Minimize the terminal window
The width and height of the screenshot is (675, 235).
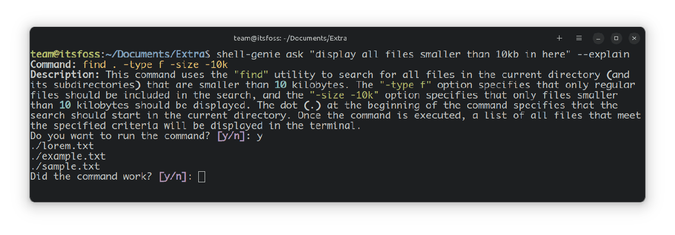pos(597,38)
